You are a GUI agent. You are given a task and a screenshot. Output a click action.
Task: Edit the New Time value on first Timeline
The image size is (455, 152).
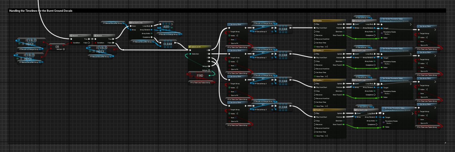326,46
